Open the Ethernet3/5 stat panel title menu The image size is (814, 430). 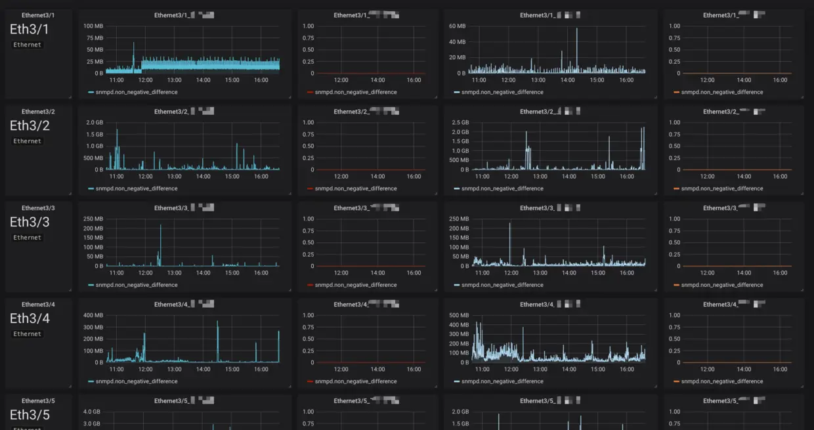38,400
